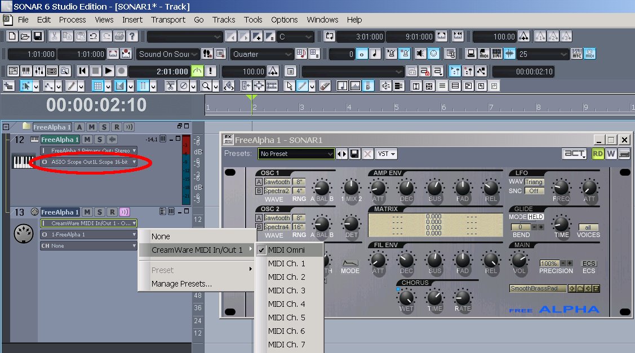This screenshot has width=635, height=353.
Task: Toggle the green audio engine button
Action: [x=197, y=72]
